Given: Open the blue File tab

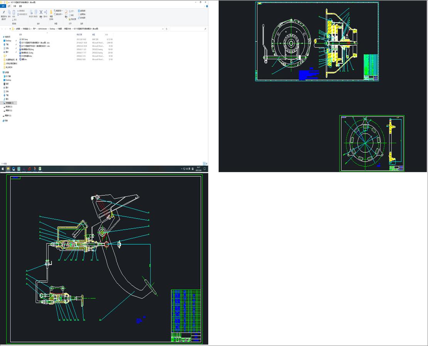Looking at the screenshot, I should pos(3,6).
